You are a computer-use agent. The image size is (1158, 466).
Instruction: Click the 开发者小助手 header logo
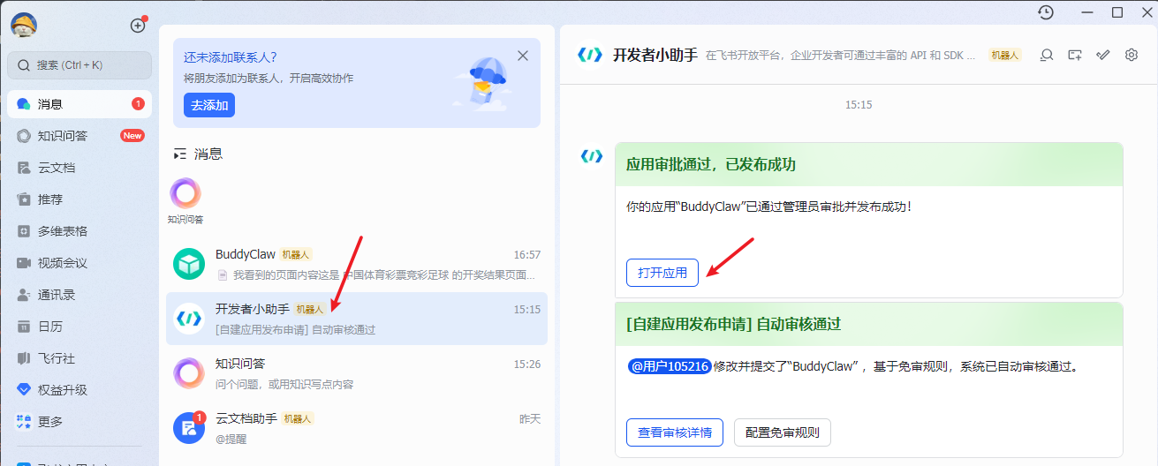[x=589, y=55]
